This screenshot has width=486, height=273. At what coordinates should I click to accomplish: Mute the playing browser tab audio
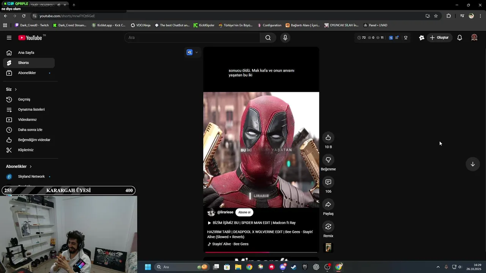click(58, 5)
